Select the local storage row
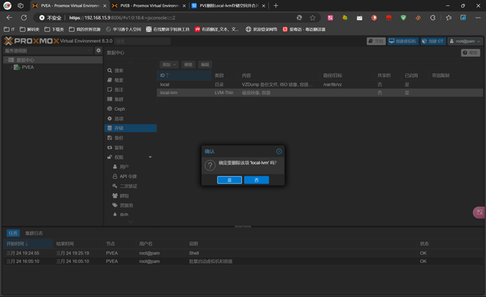486x297 pixels. pyautogui.click(x=320, y=85)
